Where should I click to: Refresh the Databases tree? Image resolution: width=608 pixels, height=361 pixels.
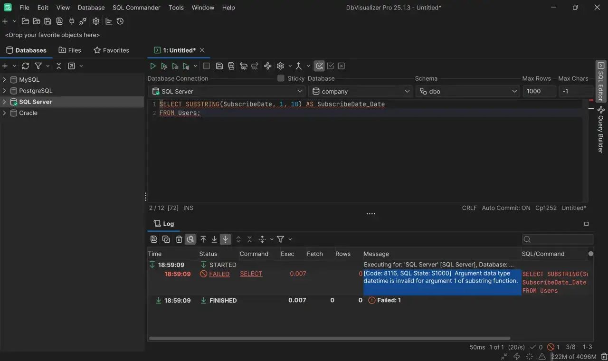[26, 66]
